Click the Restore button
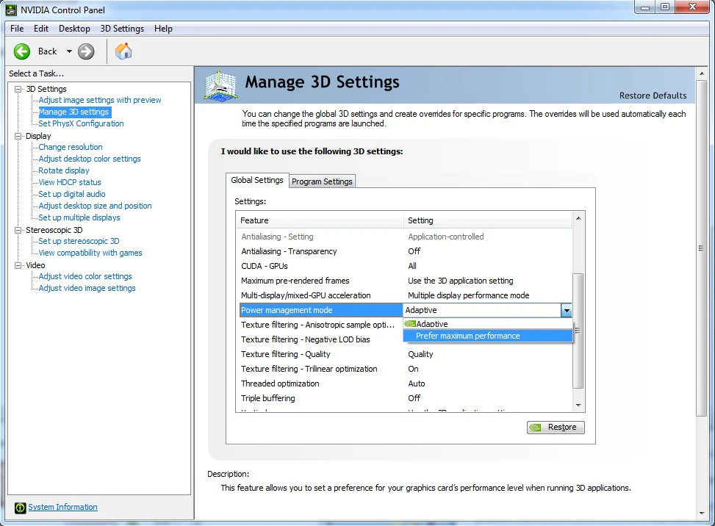The width and height of the screenshot is (715, 526). click(556, 427)
